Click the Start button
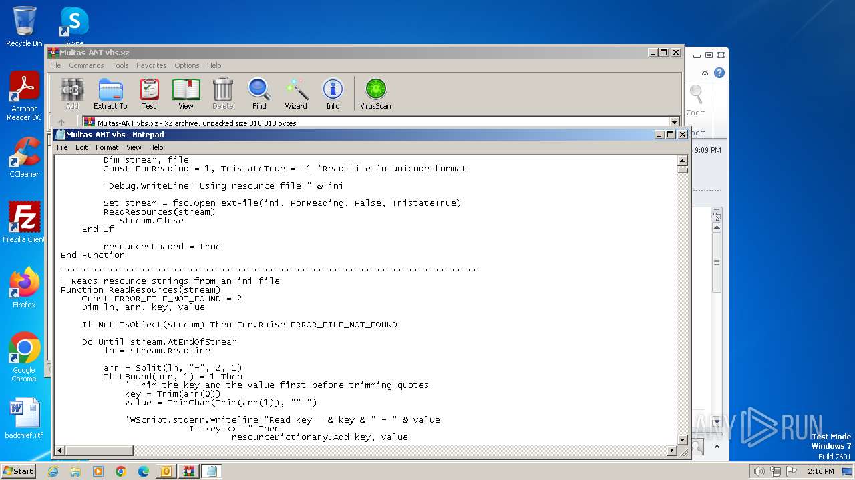 pos(18,471)
